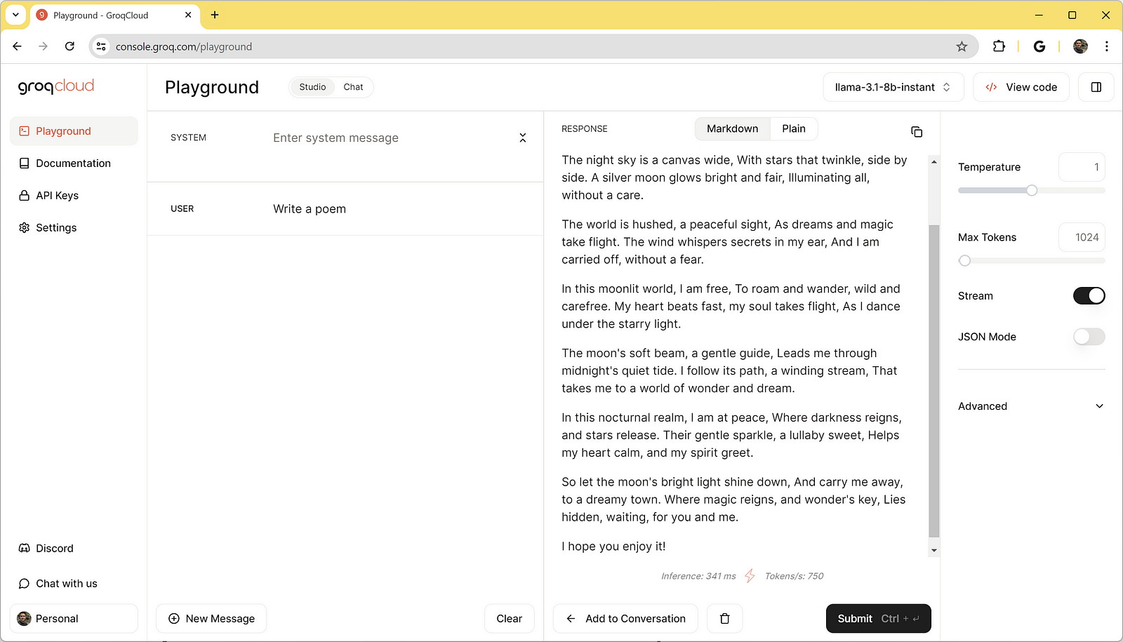Click the 'Inference: 341 ms' text
This screenshot has width=1123, height=642.
[698, 576]
